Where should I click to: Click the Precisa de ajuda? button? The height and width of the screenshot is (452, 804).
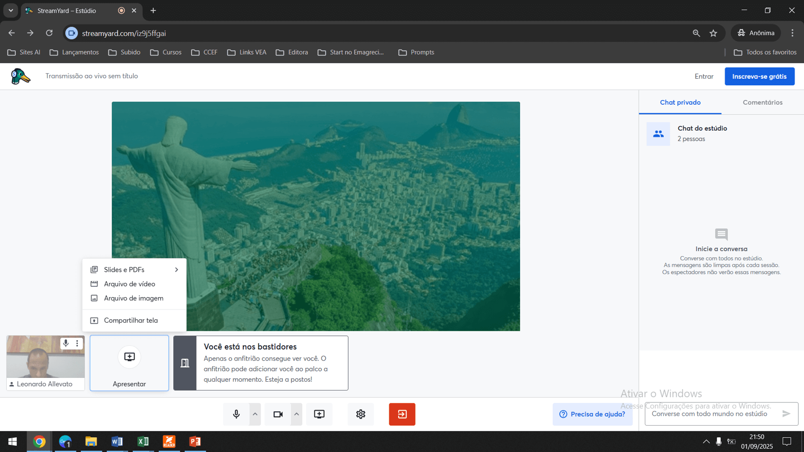point(592,414)
